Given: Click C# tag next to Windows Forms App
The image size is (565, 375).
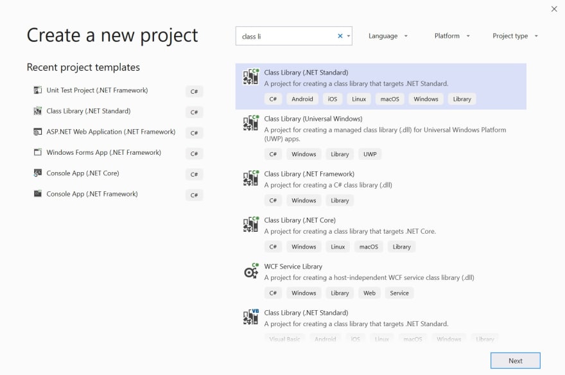Looking at the screenshot, I should (x=194, y=154).
